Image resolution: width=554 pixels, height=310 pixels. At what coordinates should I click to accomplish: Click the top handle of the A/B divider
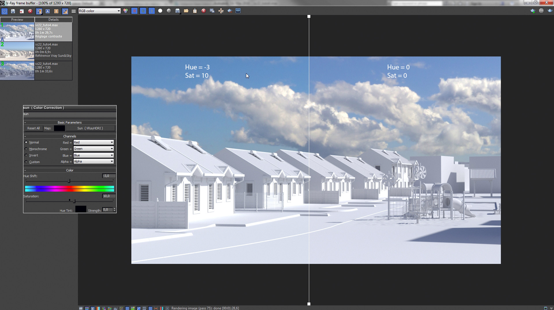point(309,17)
